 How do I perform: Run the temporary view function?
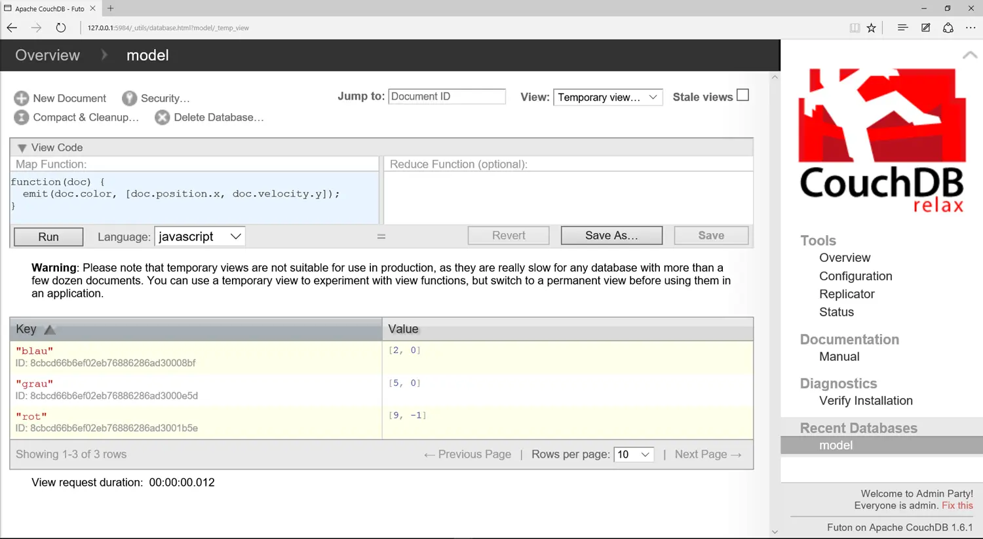click(48, 237)
